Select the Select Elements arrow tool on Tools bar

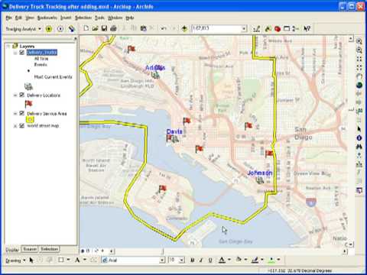[359, 129]
